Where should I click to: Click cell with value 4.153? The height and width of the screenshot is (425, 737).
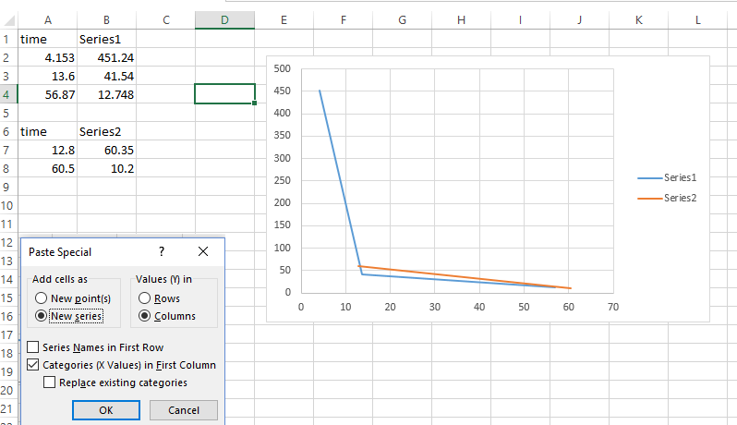point(47,57)
